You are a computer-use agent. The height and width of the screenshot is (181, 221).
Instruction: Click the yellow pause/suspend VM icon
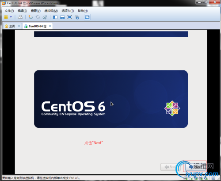tap(6, 17)
